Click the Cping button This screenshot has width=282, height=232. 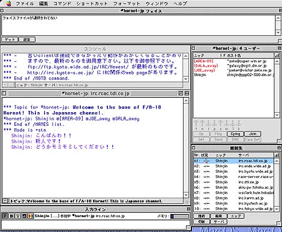coord(235,134)
